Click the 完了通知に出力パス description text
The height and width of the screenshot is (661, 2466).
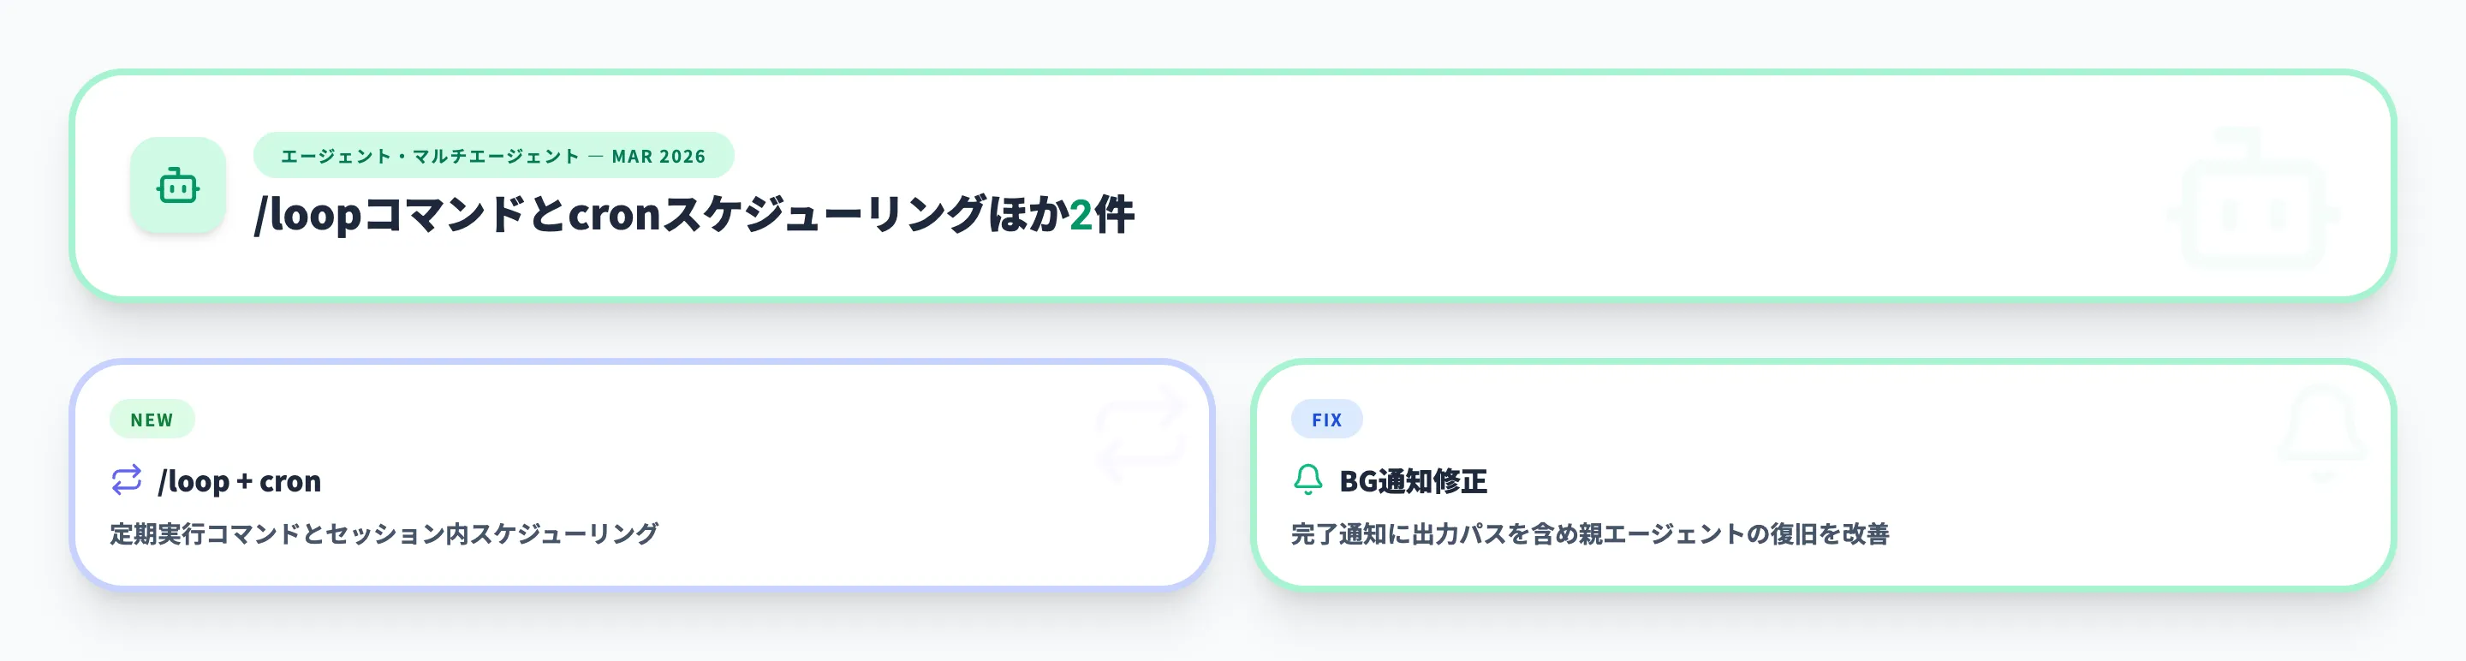[x=1589, y=533]
